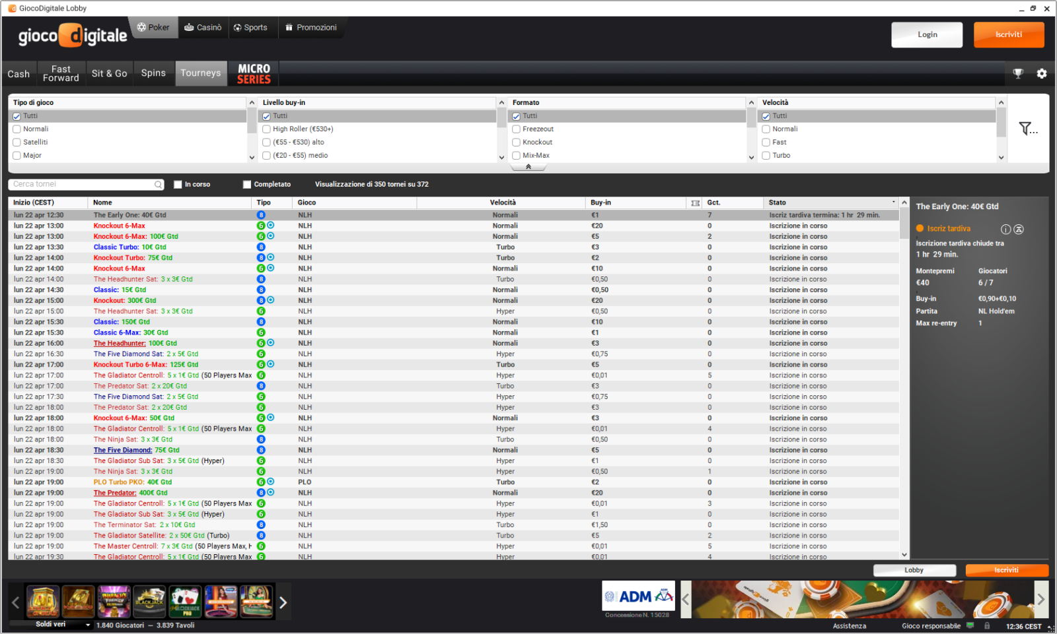Click the tournament list vertical scrollbar thumb

904,224
